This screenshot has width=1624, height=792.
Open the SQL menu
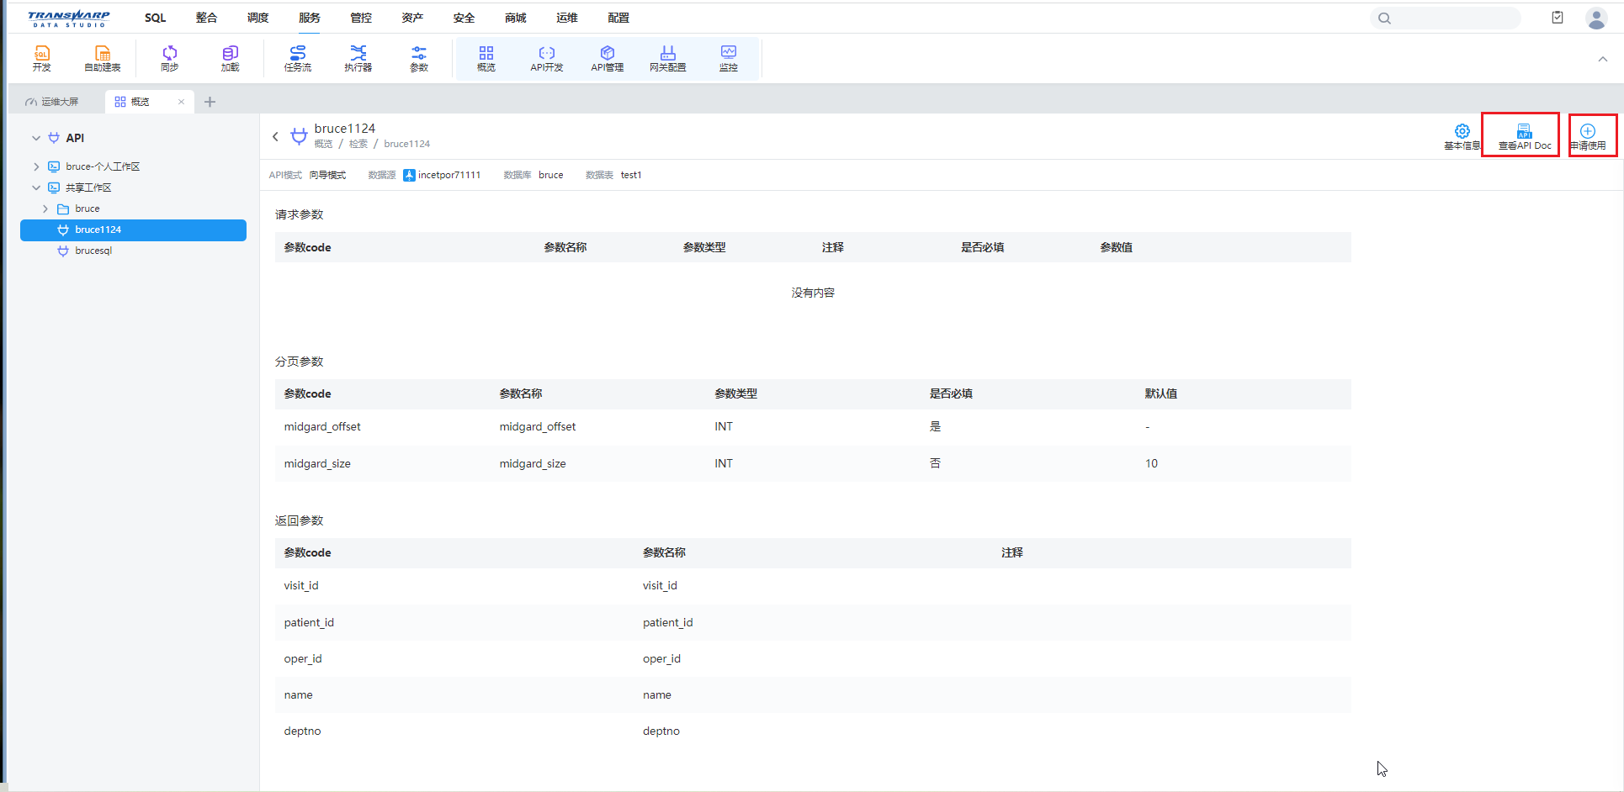pos(155,18)
